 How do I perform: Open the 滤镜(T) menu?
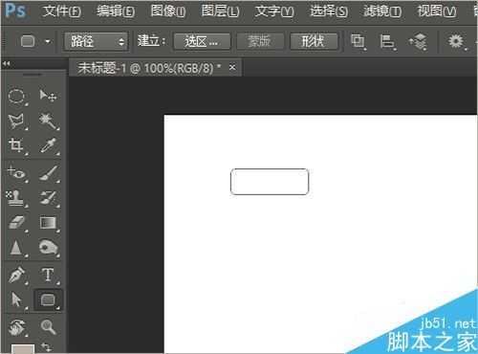pos(382,11)
